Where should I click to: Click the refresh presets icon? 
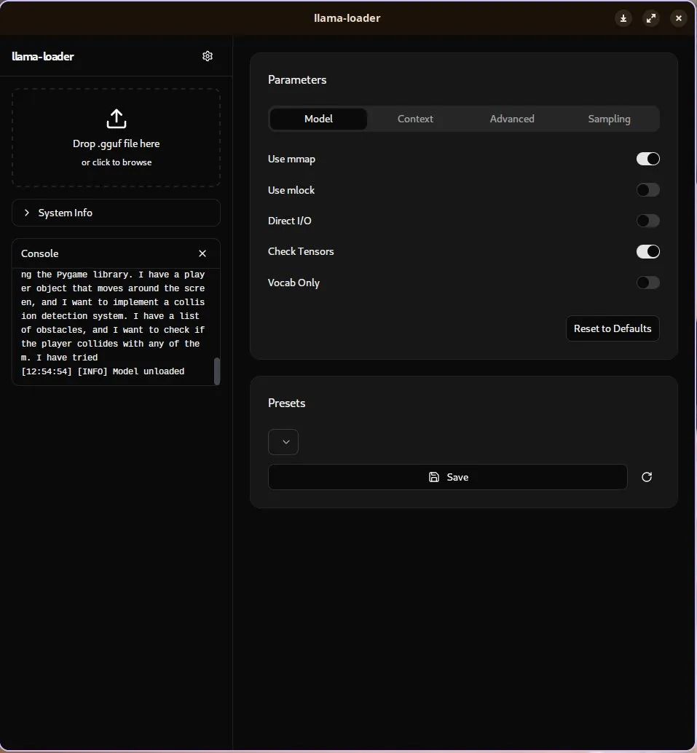(647, 477)
